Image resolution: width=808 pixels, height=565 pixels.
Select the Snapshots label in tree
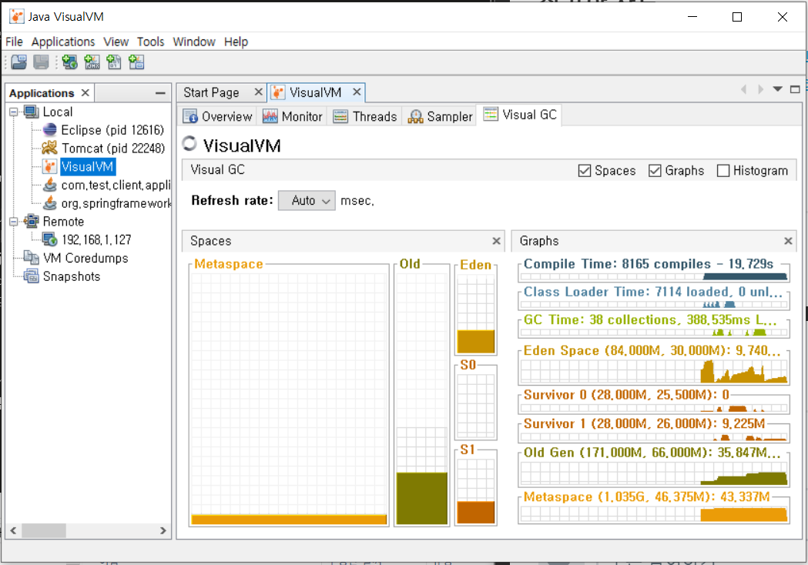point(72,276)
